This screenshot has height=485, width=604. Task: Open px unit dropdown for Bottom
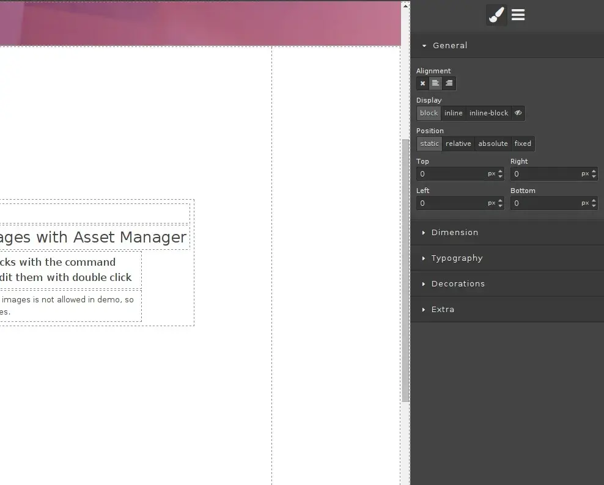(x=585, y=203)
